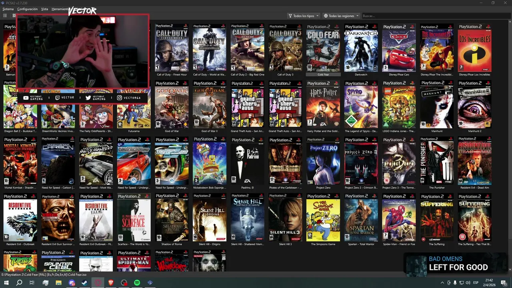Select the God of War II cover
512x288 pixels.
coord(210,104)
